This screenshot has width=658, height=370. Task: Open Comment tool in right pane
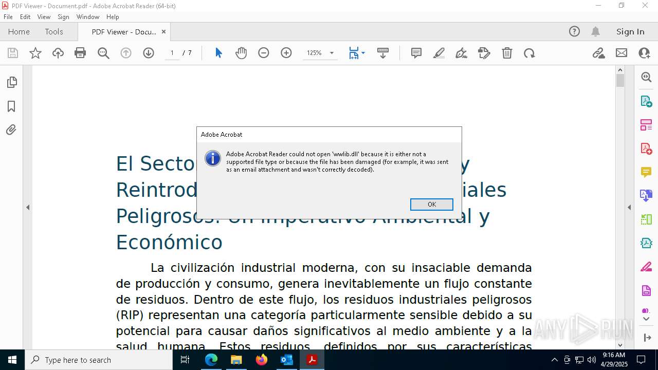pyautogui.click(x=646, y=172)
